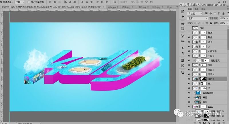Click the auto-align layers icon
Screen dimensions: 229x124
point(115,2)
